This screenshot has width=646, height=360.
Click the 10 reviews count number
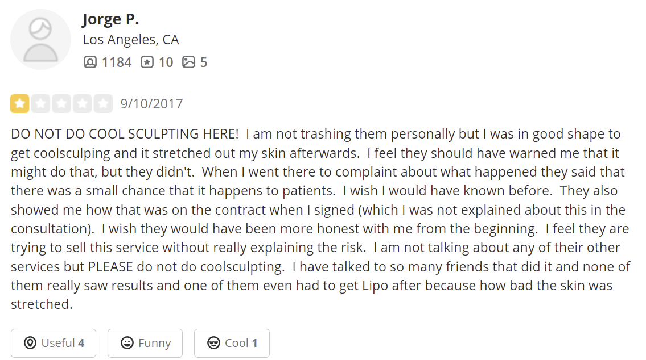tap(166, 62)
